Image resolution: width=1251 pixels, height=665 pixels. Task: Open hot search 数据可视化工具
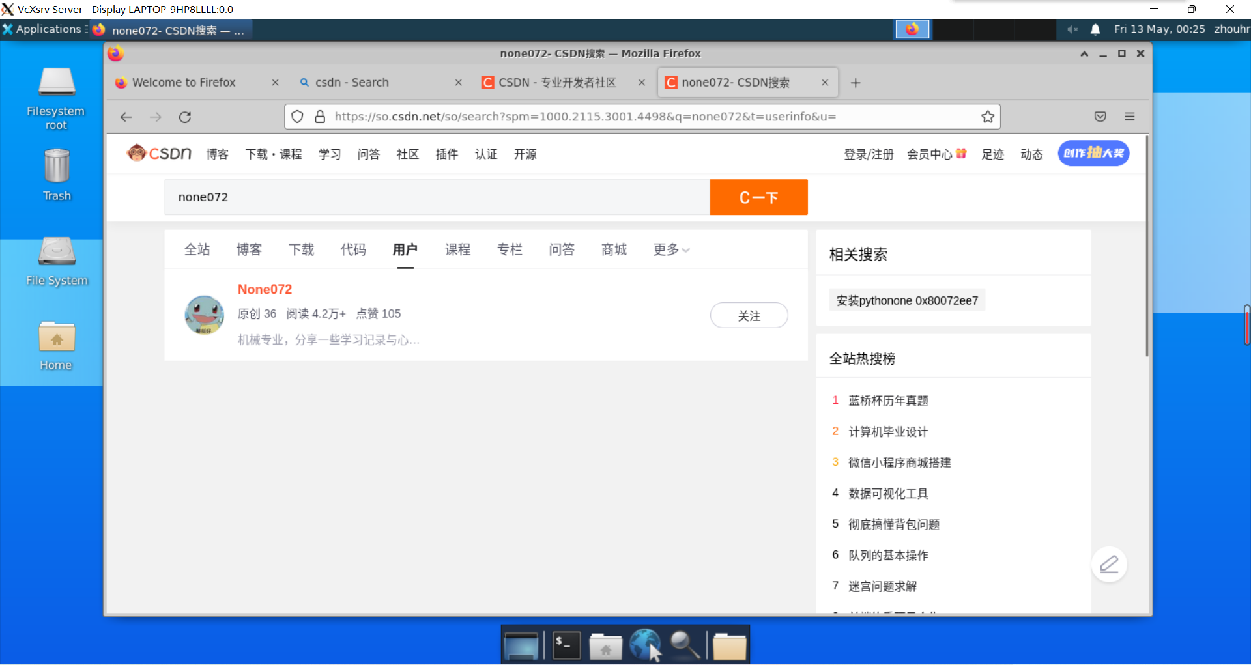888,494
